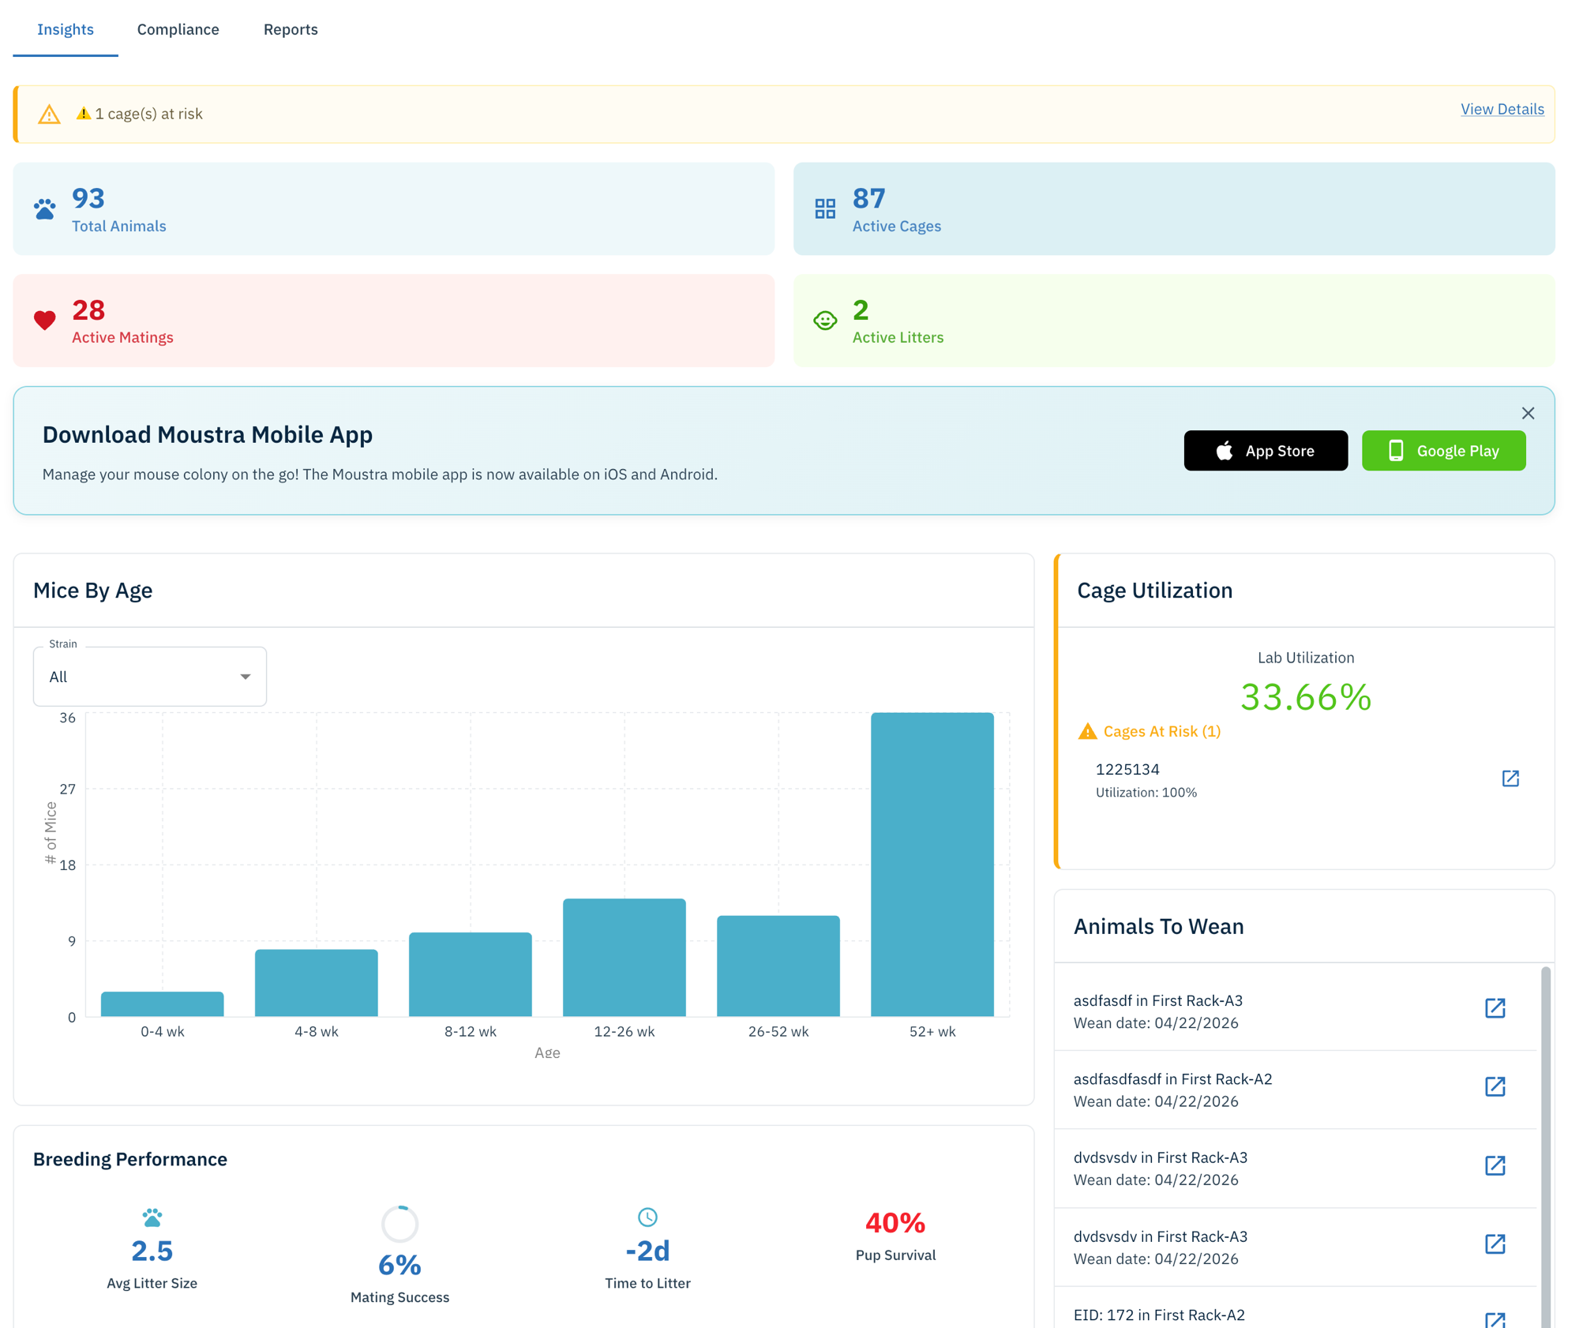Click the paw icon on Total Animals card
This screenshot has width=1579, height=1328.
tap(45, 208)
